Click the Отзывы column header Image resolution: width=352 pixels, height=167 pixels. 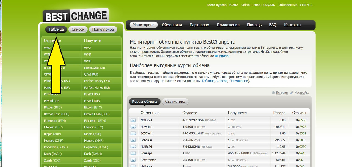pos(299,113)
